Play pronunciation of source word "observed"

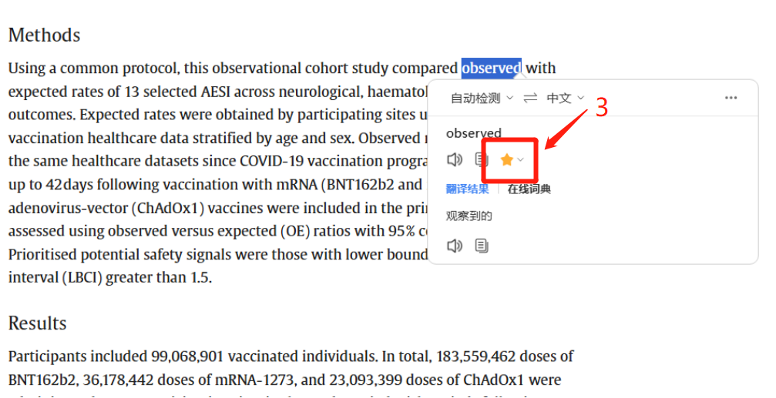tap(455, 159)
